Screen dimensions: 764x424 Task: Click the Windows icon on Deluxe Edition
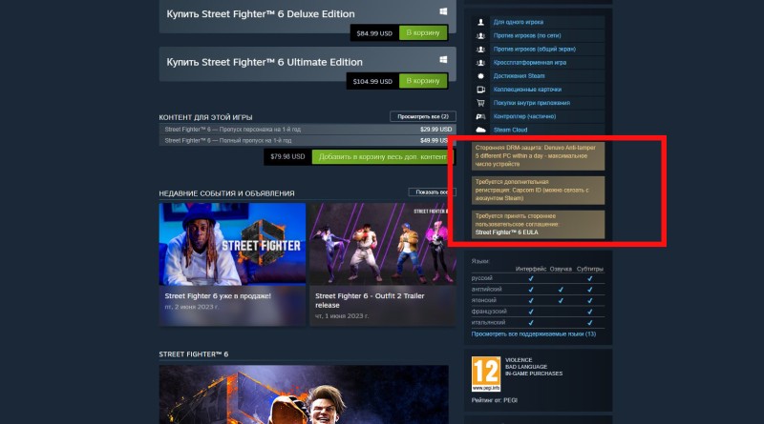(443, 11)
